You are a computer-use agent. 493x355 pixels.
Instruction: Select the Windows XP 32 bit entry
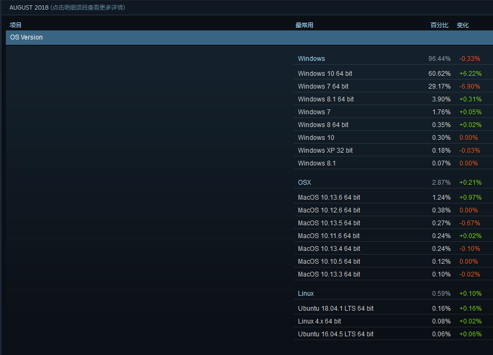point(325,151)
